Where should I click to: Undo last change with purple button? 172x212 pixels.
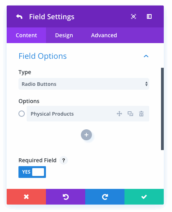[66, 197]
